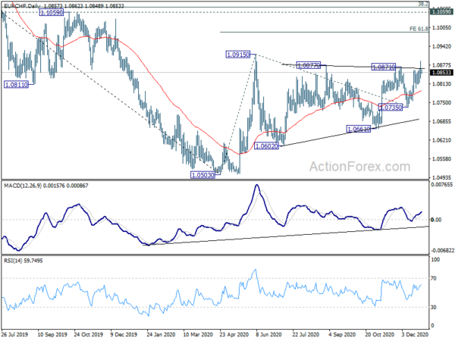Screen dimensions: 455x341
Task: Click the 1.10050 price axis value
Action: click(x=441, y=27)
